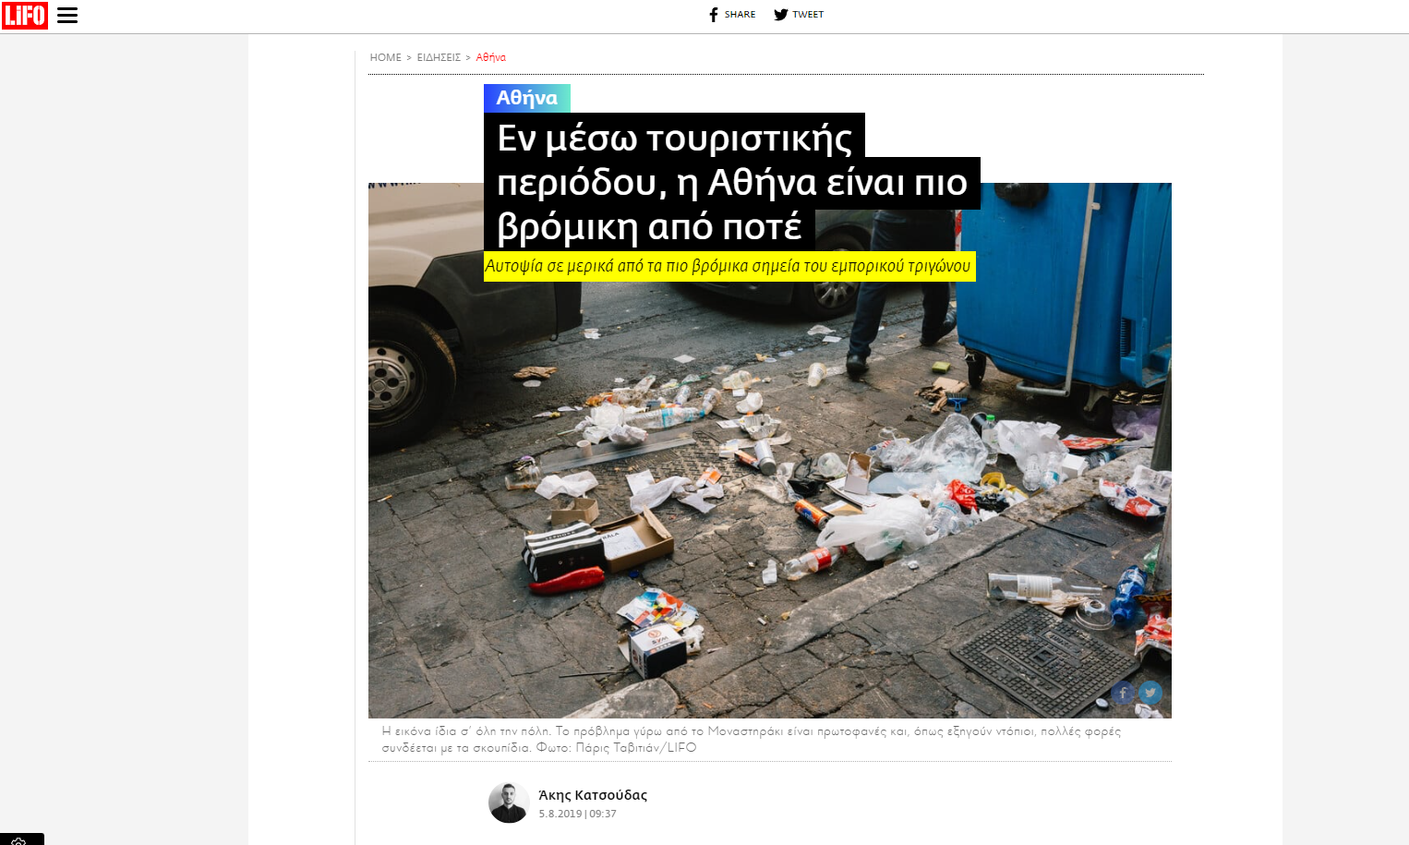The width and height of the screenshot is (1409, 845).
Task: Click the Twitter bird icon in top bar
Action: [x=781, y=15]
